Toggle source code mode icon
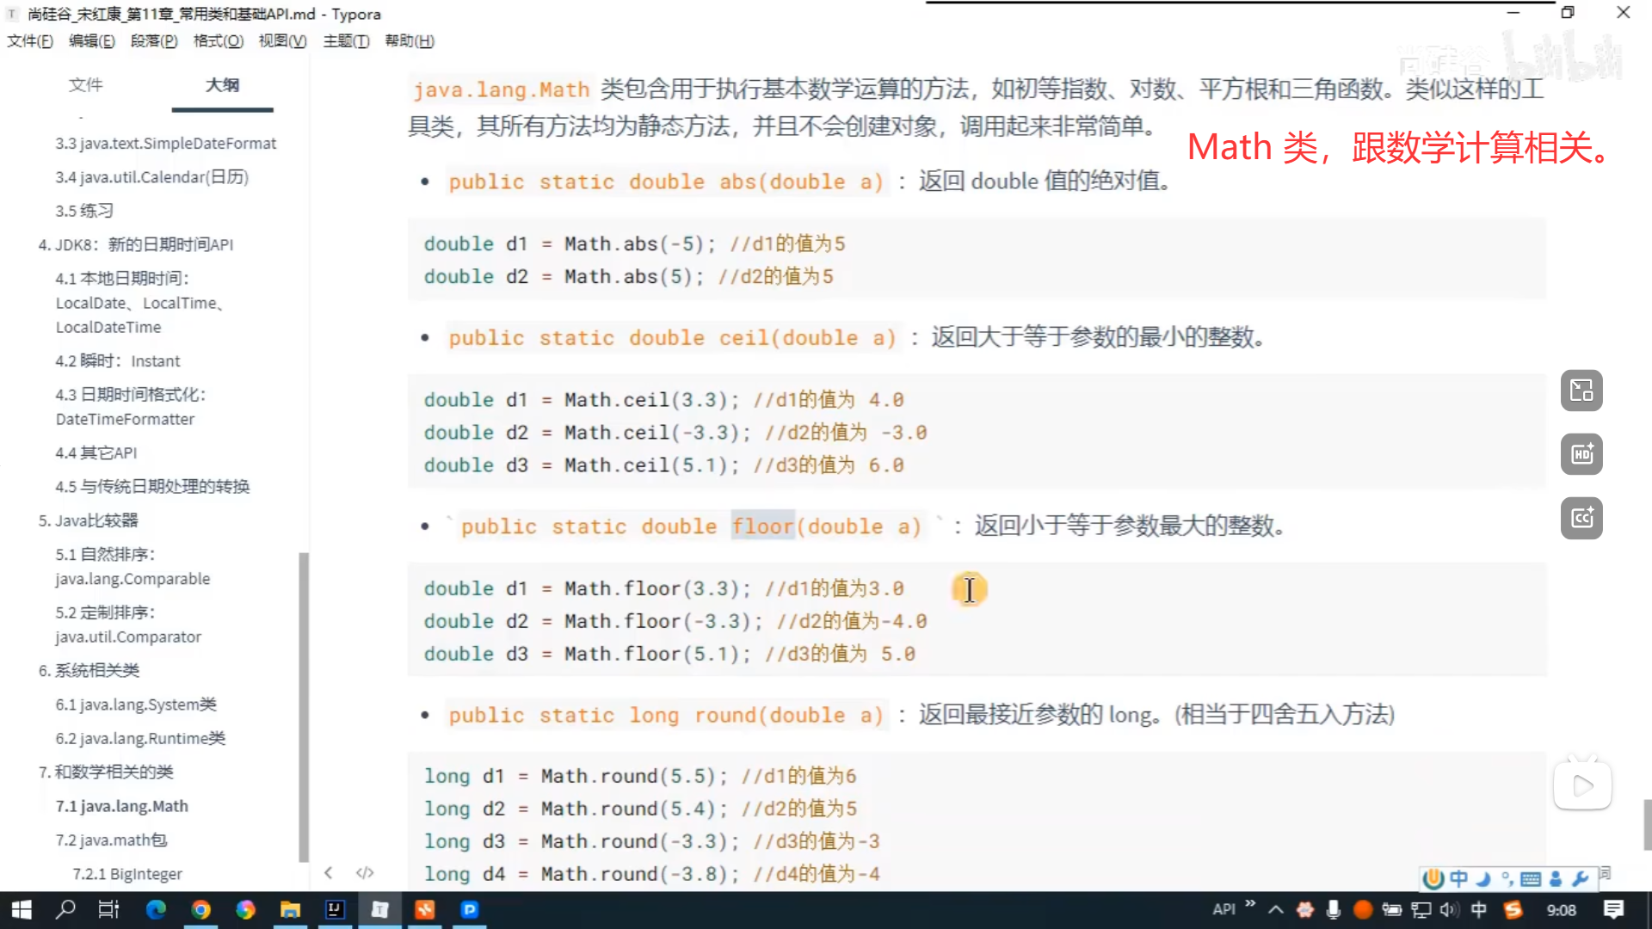Screen dimensions: 1652x929 365,873
